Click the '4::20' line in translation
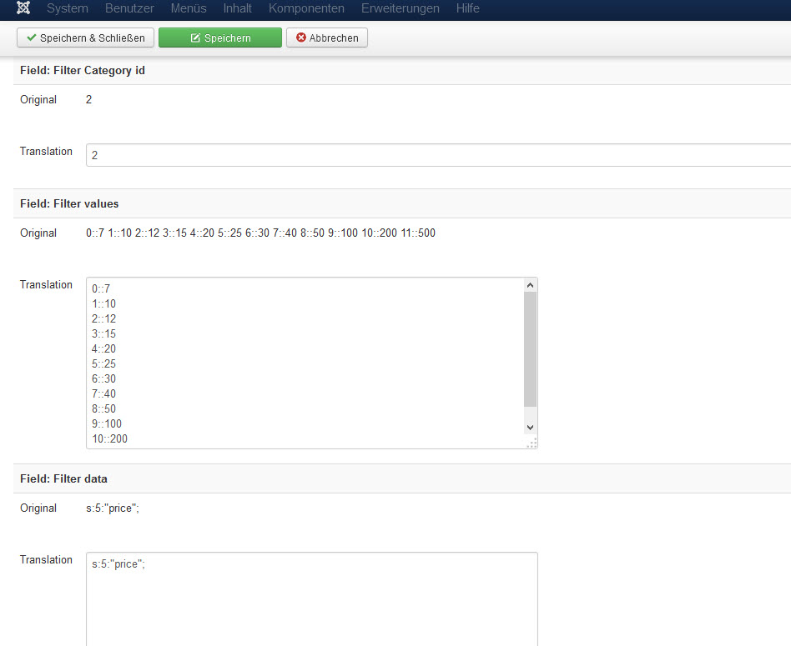791x646 pixels. coord(103,348)
